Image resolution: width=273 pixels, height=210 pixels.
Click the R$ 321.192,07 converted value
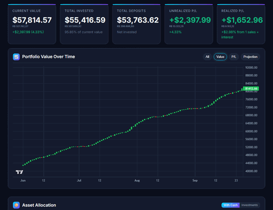20,26
